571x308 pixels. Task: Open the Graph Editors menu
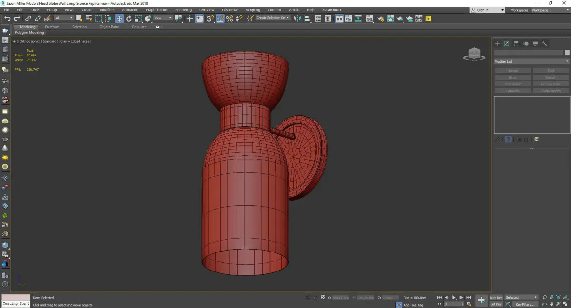(157, 10)
